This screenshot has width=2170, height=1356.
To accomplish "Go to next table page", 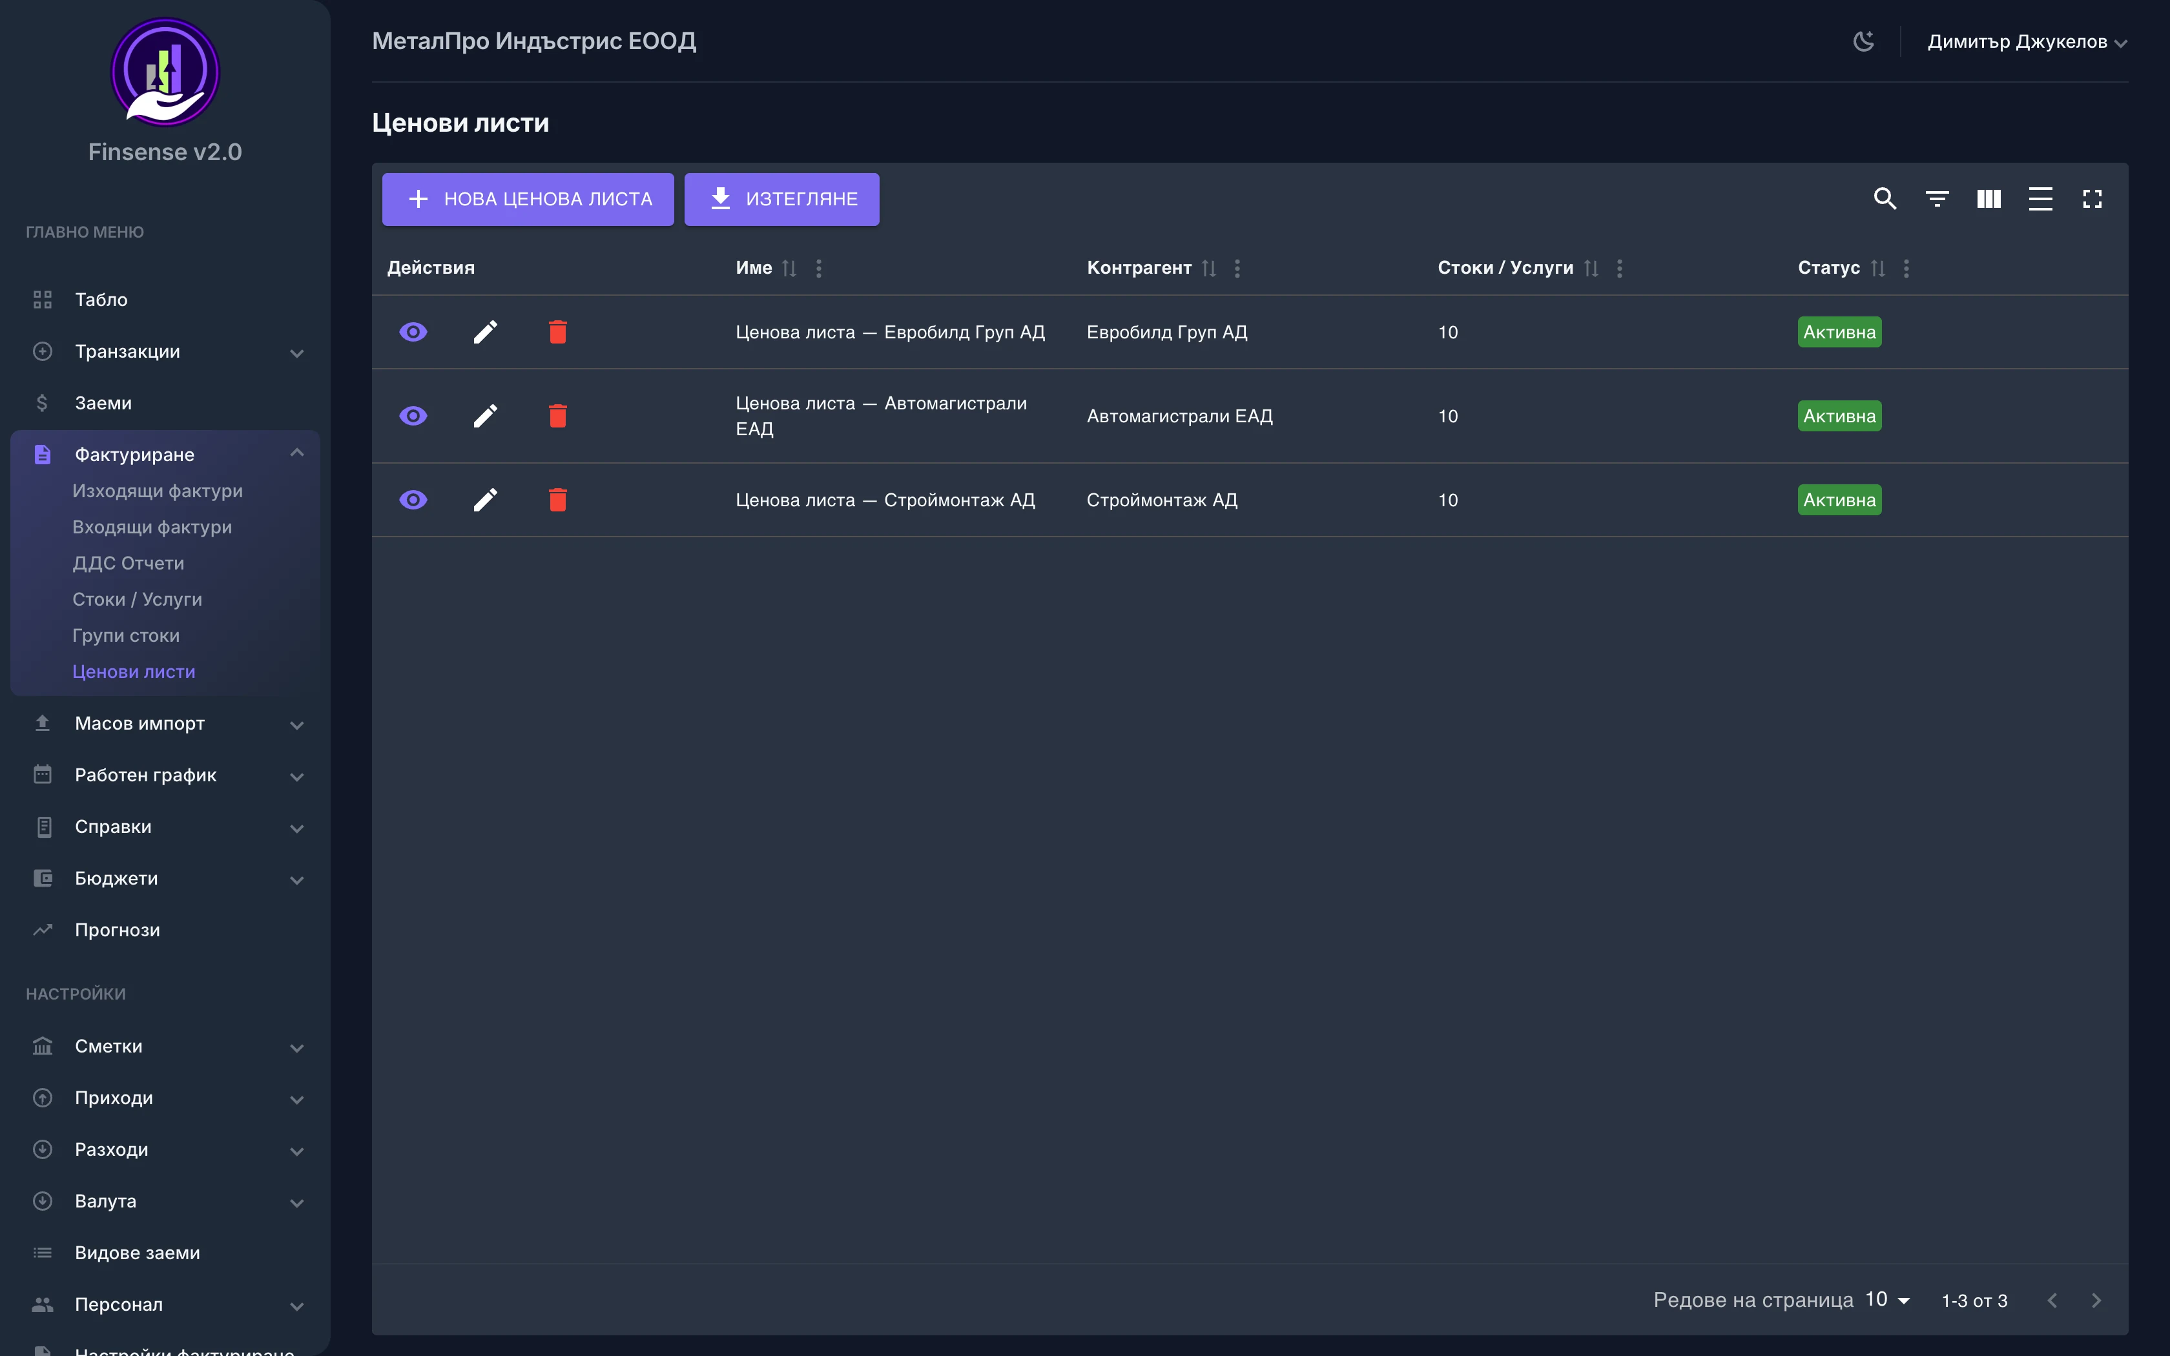I will point(2096,1300).
